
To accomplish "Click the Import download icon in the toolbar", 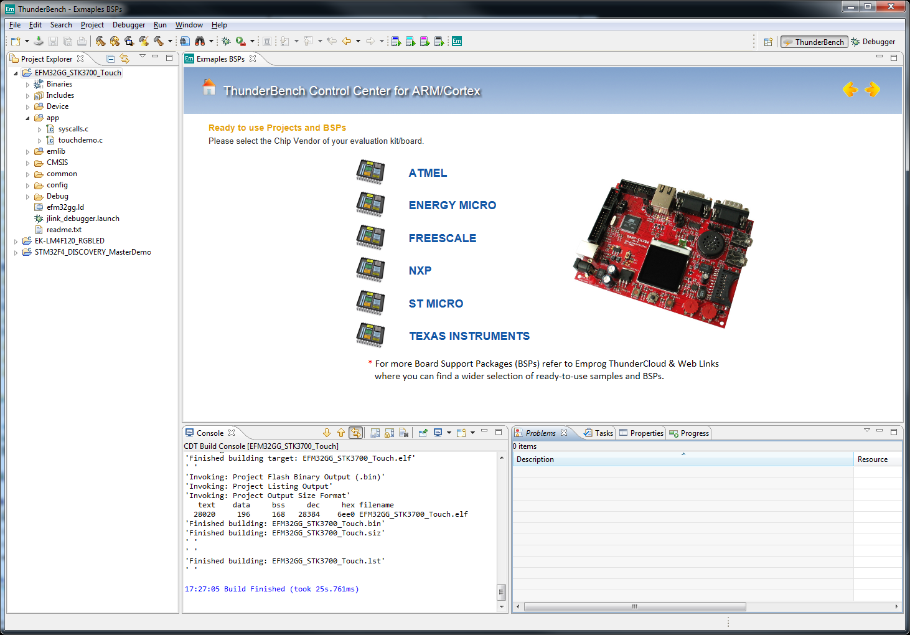I will click(39, 41).
